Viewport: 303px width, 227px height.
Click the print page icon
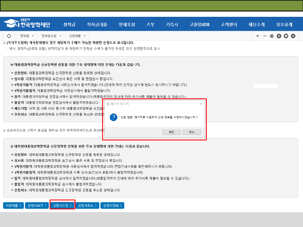click(x=272, y=36)
